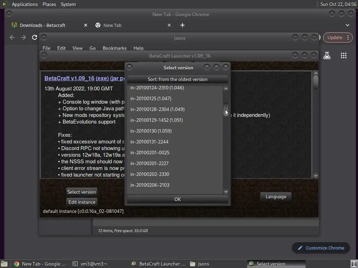Select version in-20100131-2244
The width and height of the screenshot is (358, 268).
[x=175, y=142]
